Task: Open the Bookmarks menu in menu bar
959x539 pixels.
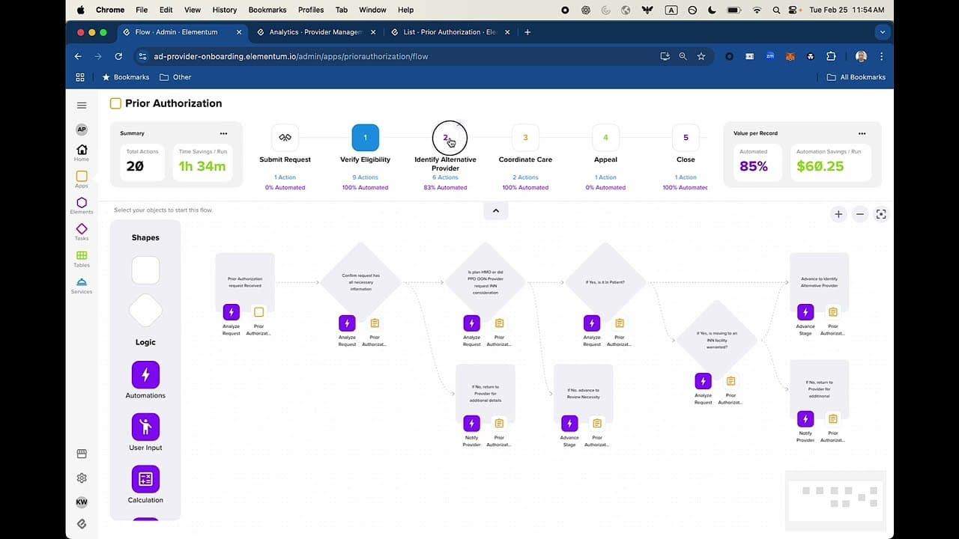Action: (267, 10)
